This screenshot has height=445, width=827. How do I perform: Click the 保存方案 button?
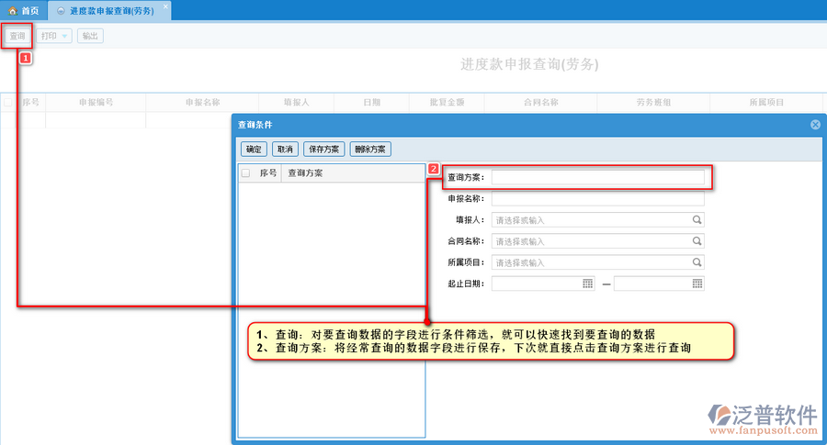(323, 149)
